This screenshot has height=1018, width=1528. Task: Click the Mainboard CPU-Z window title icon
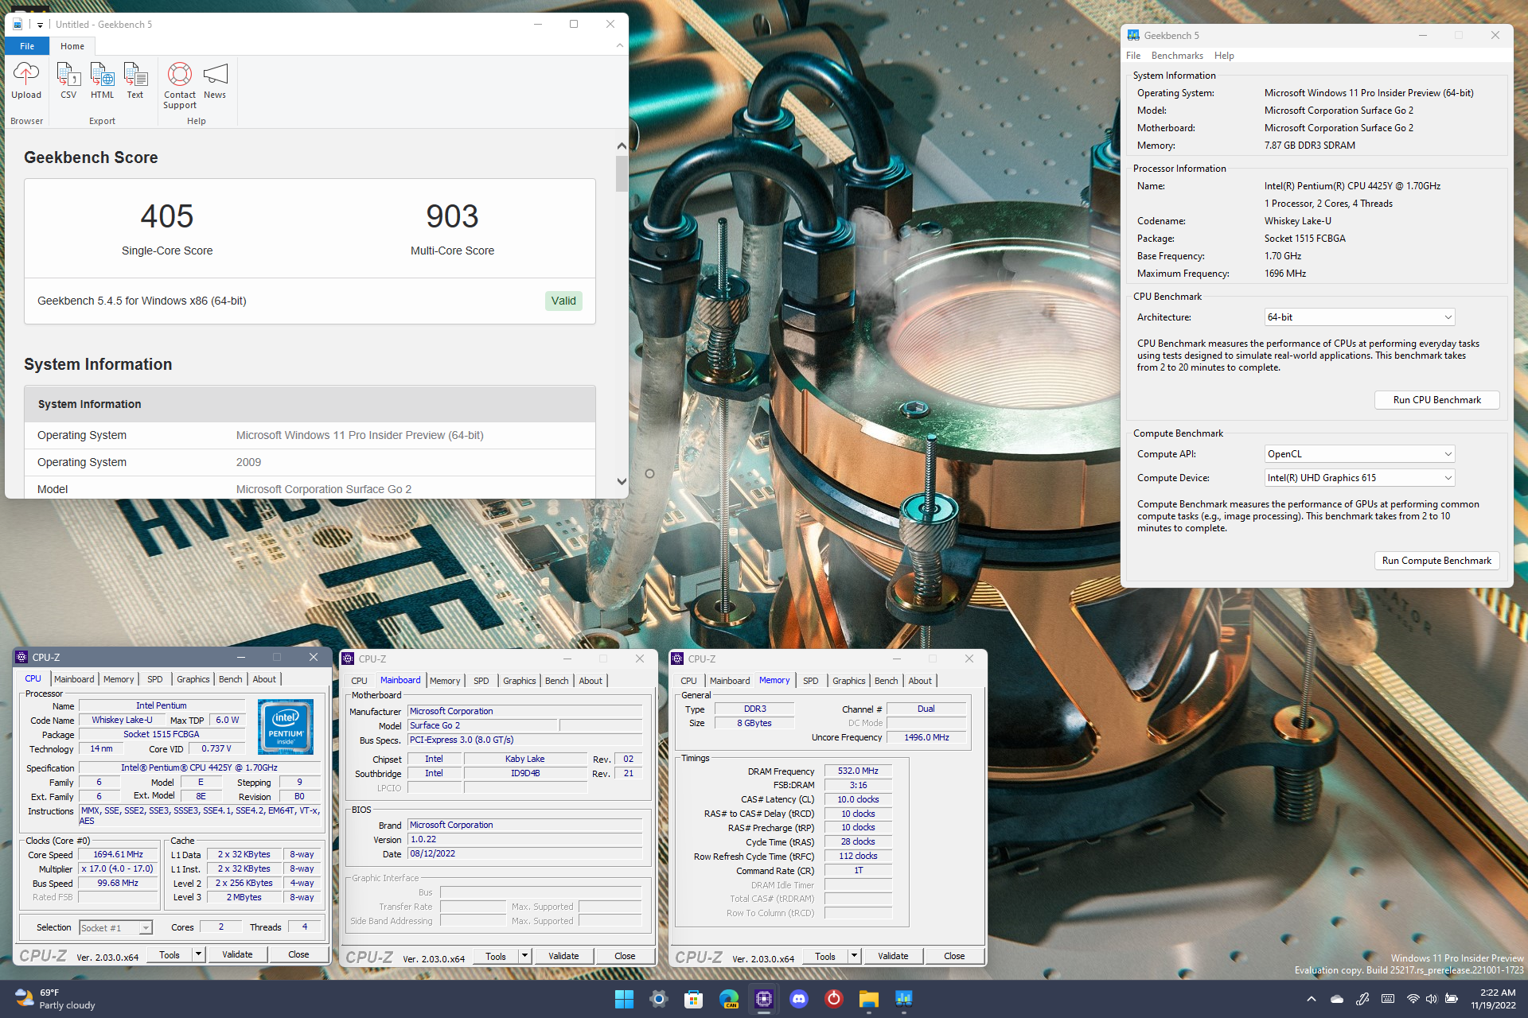pyautogui.click(x=348, y=659)
